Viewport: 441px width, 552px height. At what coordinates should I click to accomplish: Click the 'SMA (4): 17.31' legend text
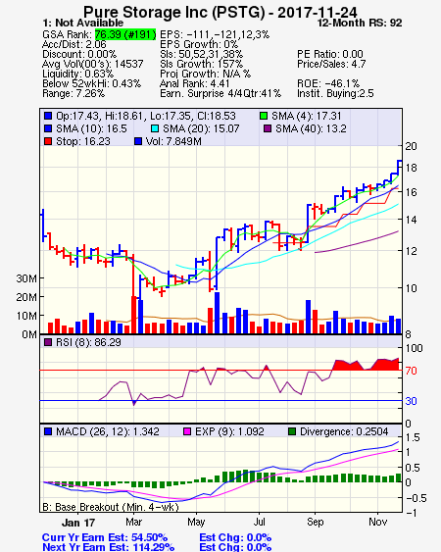306,116
